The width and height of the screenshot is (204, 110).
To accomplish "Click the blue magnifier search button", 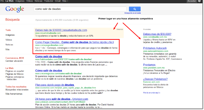I will 135,9.
